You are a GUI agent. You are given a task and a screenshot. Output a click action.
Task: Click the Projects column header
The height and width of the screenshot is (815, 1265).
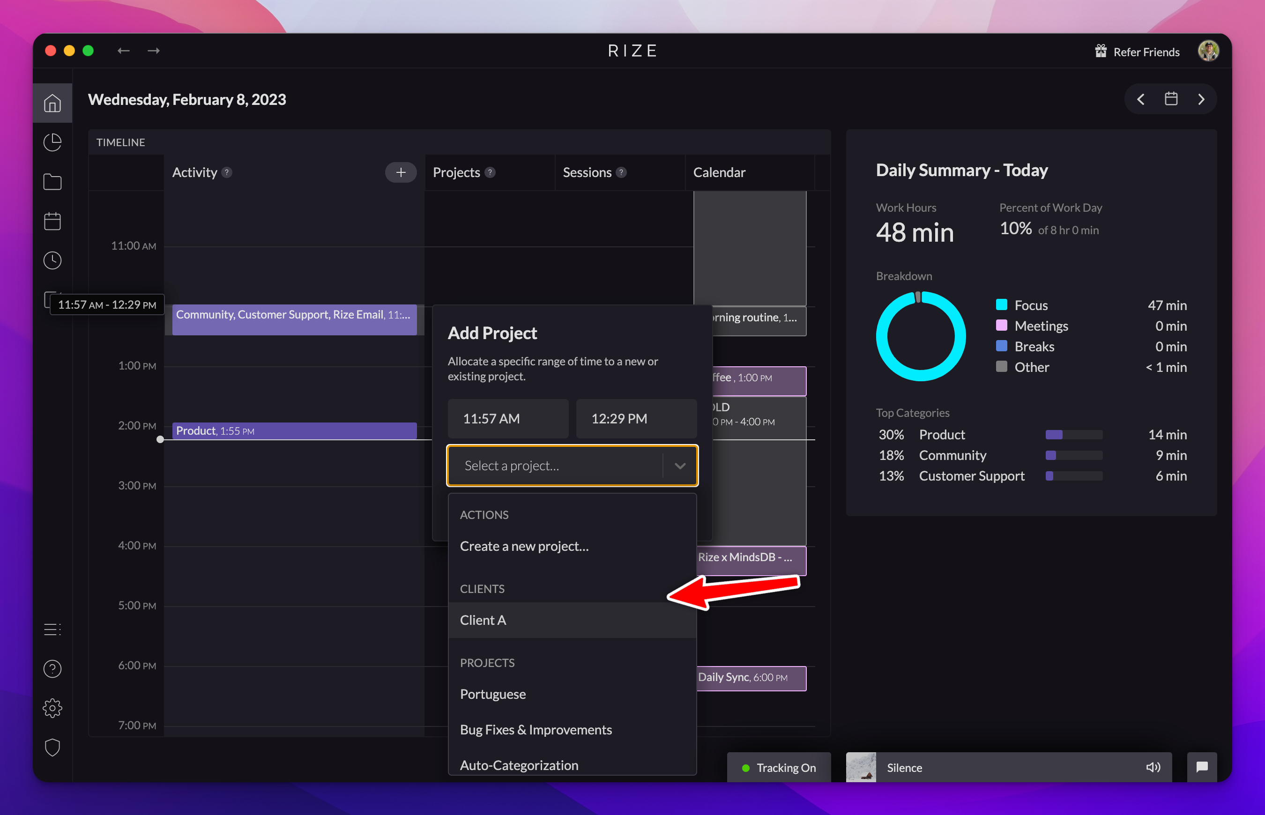[x=456, y=172]
